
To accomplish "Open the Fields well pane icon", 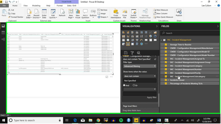I will pyautogui.click(x=126, y=53).
